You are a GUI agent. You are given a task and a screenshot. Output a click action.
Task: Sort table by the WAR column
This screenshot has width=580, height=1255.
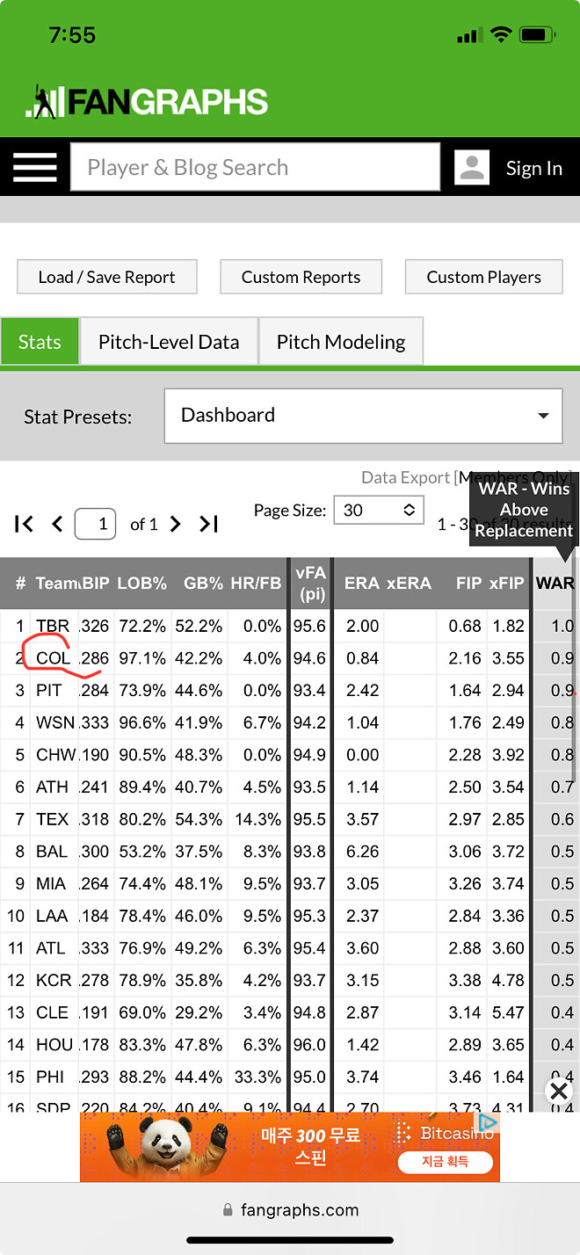click(x=555, y=584)
